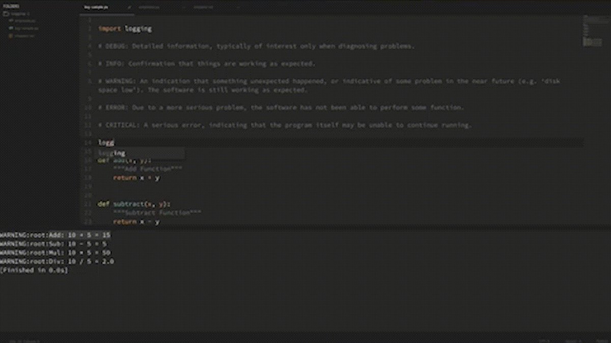This screenshot has height=343, width=611.
Task: Click the '# ERROR:' comment line
Action: pos(281,108)
